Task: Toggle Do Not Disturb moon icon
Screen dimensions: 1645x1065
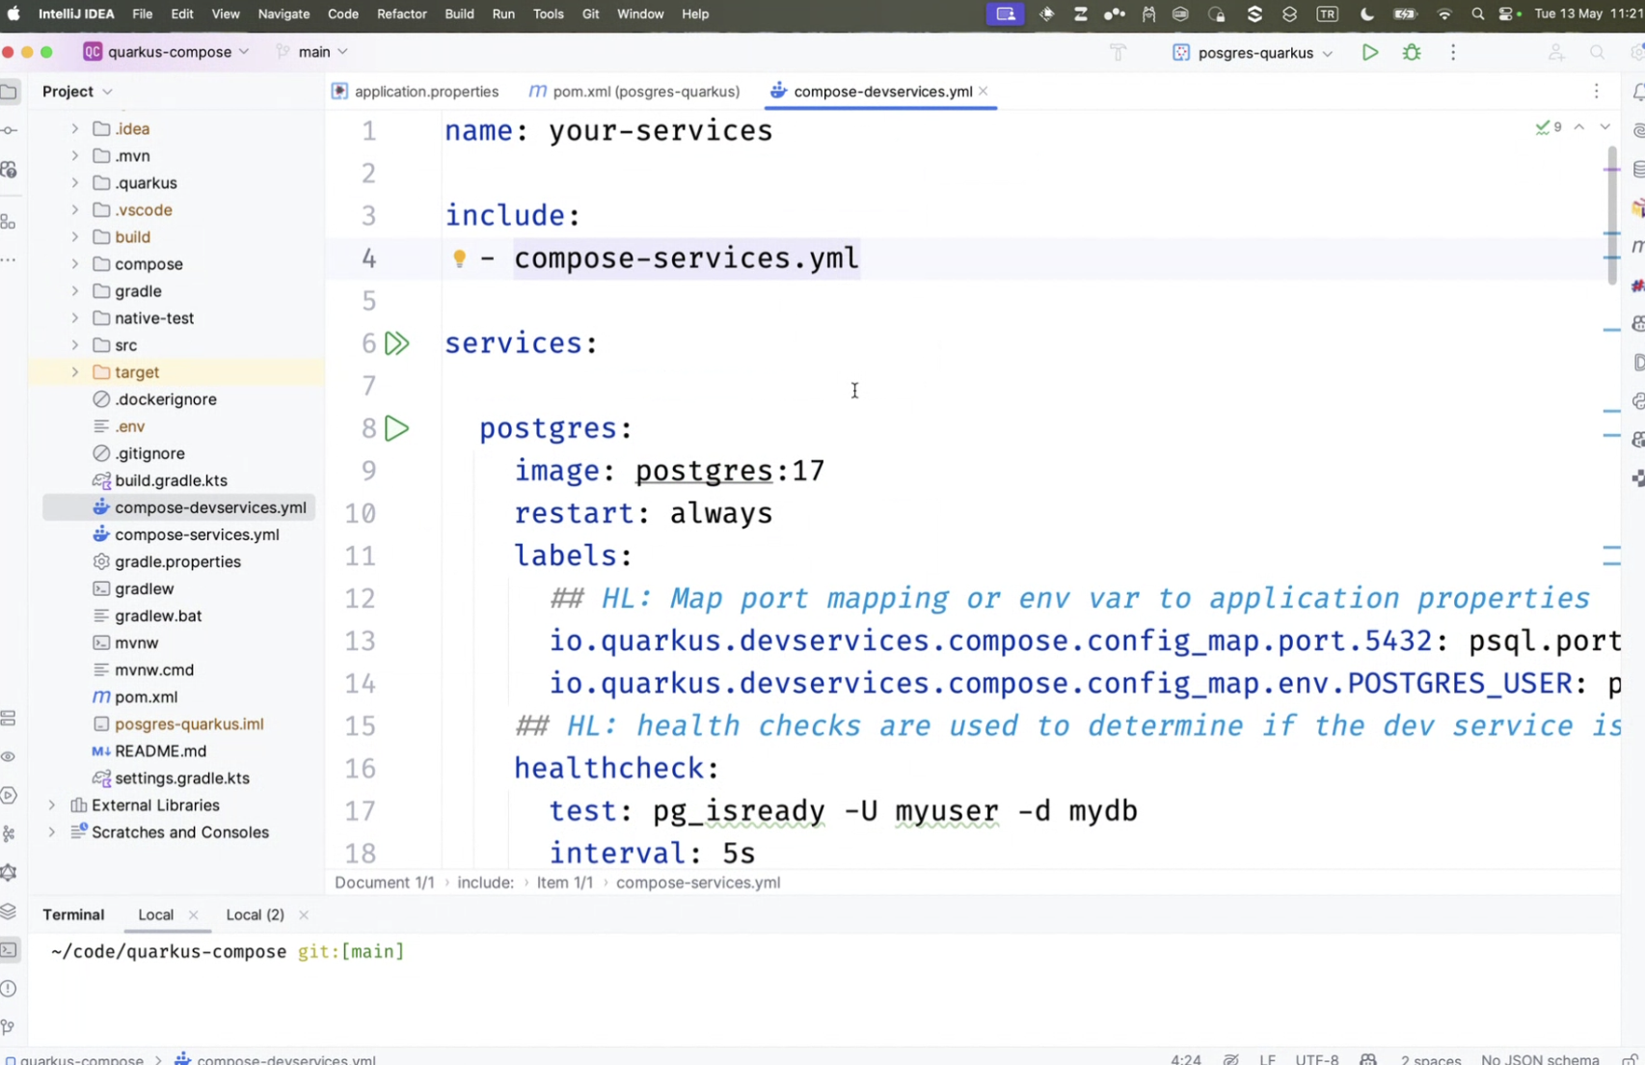Action: [x=1366, y=14]
